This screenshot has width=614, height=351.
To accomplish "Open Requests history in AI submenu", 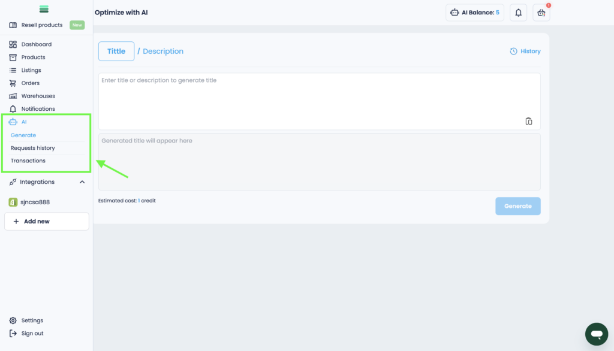I will pos(33,148).
